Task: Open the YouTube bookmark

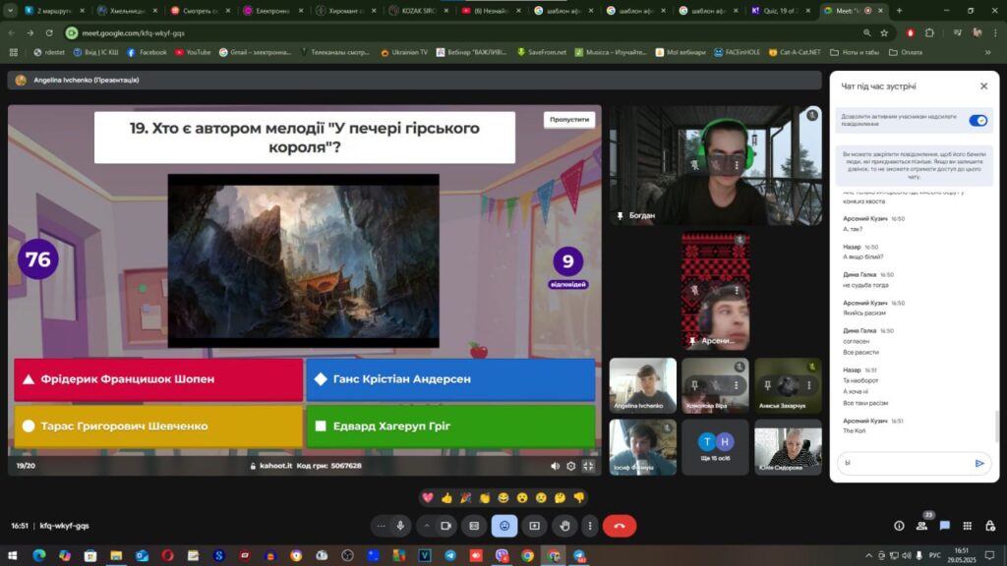Action: pyautogui.click(x=193, y=53)
